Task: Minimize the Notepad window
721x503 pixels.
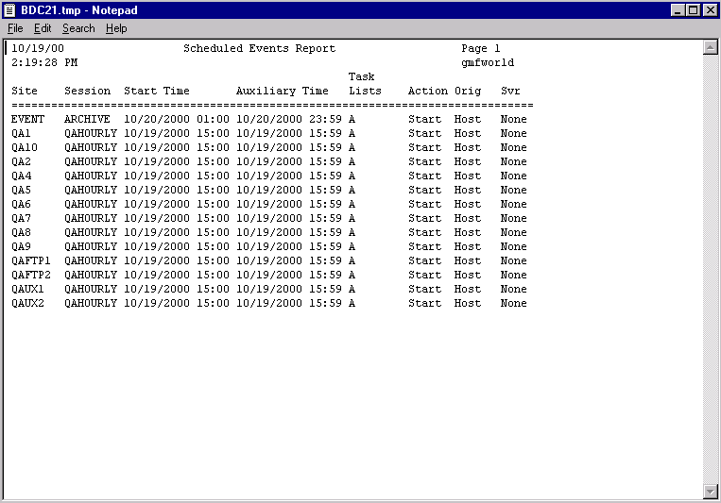Action: coord(678,9)
